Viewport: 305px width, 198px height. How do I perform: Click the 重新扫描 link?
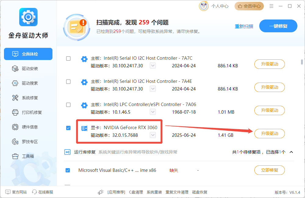(244, 27)
